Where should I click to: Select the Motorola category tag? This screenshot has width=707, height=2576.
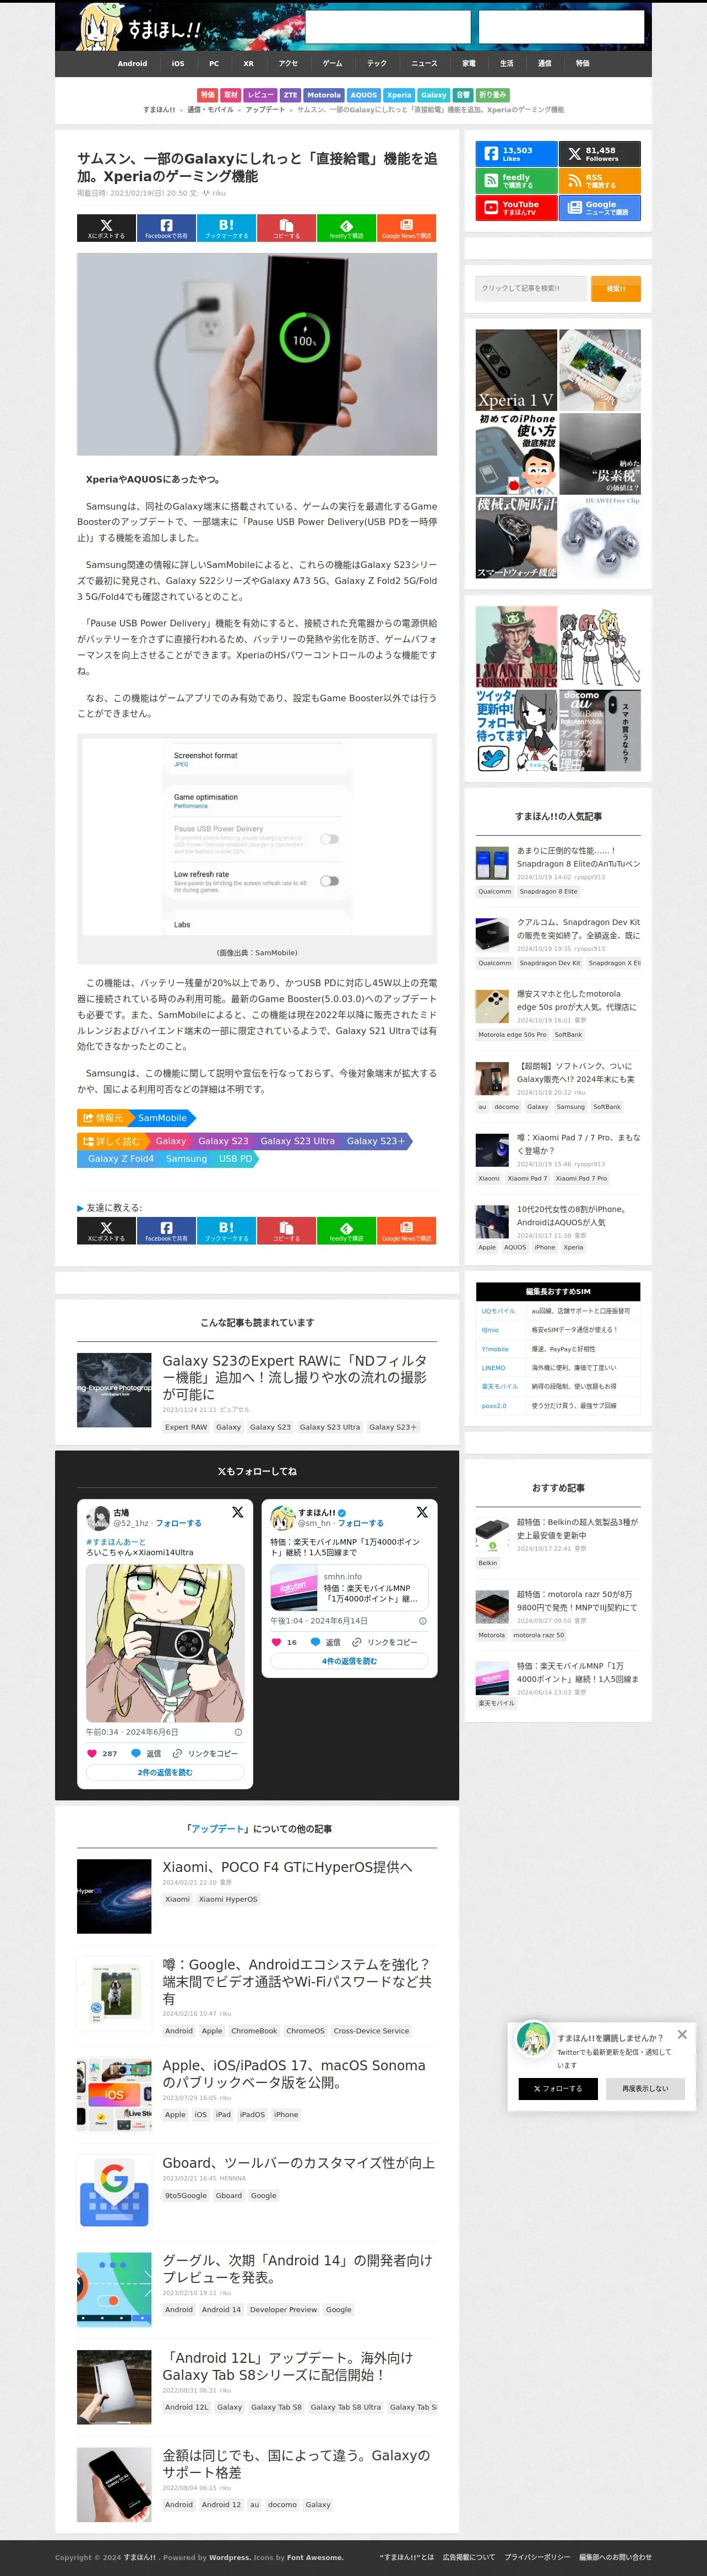point(323,95)
